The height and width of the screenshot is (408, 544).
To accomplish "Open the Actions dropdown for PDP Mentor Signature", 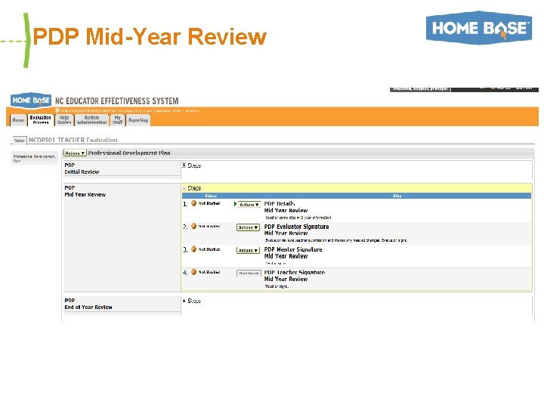I will coord(248,250).
